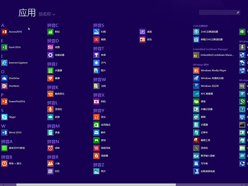Launch Excel 2016 from the apps list
This screenshot has width=248, height=186.
(x=11, y=47)
